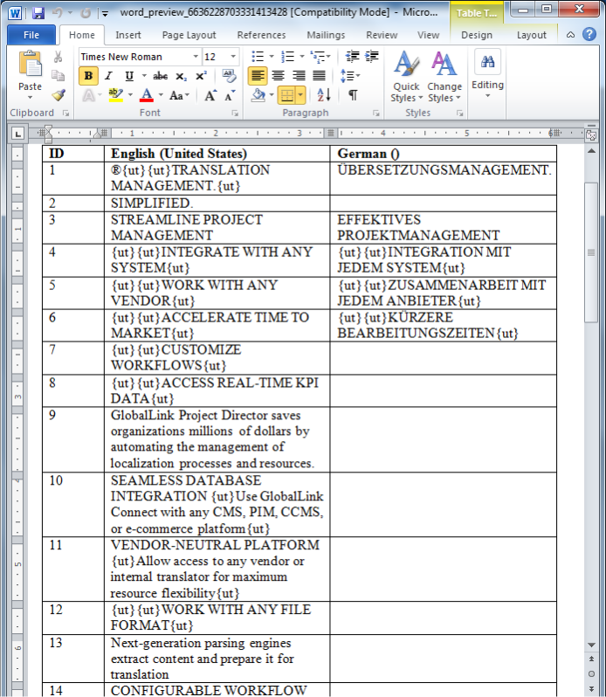Click the Paste clipboard icon
606x697 pixels.
[30, 64]
